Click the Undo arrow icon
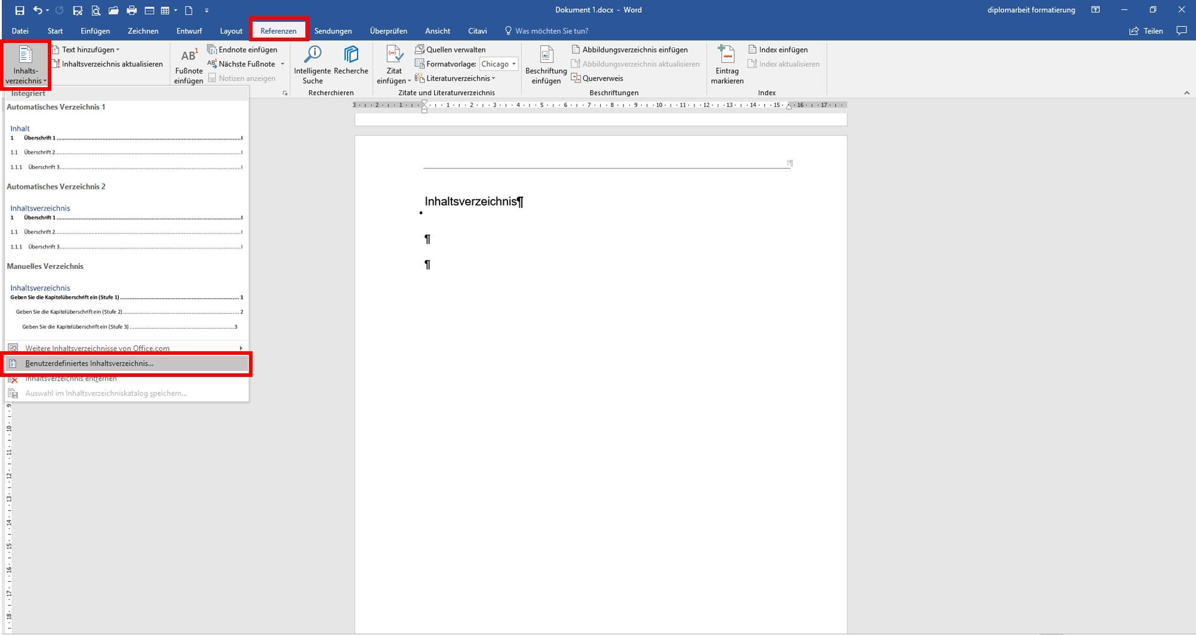 pyautogui.click(x=38, y=10)
